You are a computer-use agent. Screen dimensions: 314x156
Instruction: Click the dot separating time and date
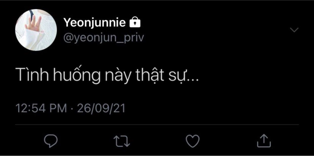tap(72, 108)
